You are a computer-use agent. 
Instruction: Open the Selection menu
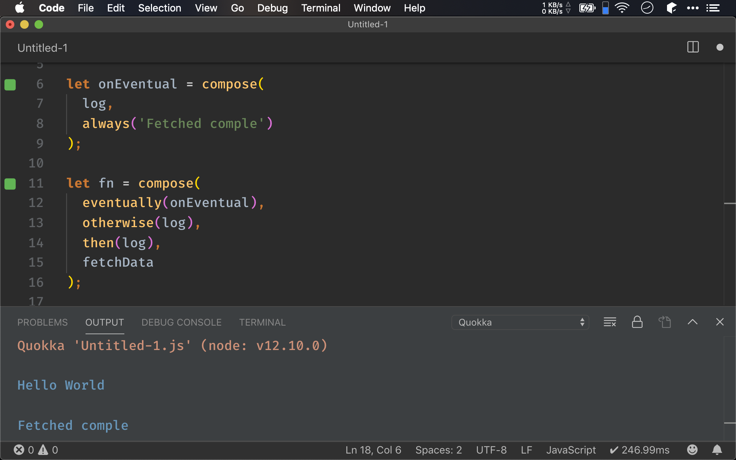coord(160,8)
